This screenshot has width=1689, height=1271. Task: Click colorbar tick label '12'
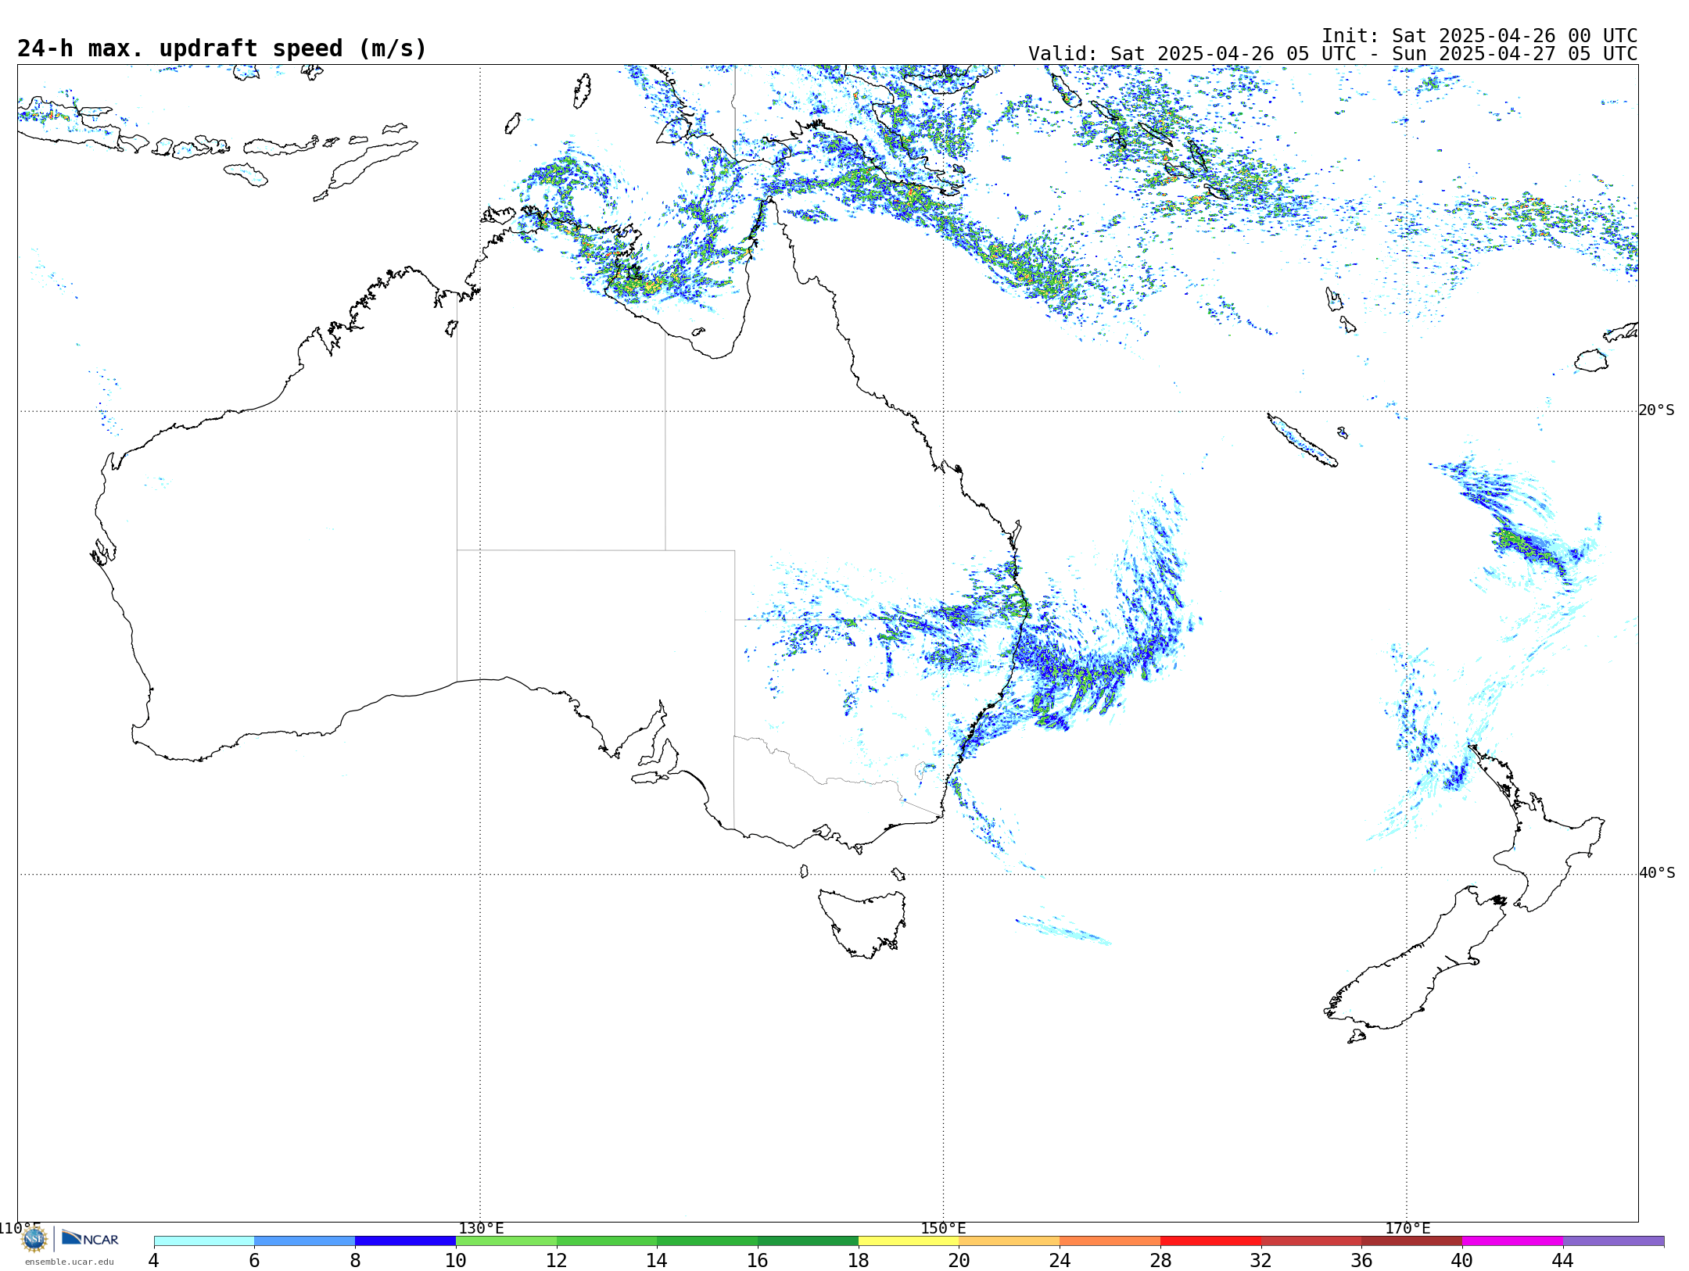557,1261
